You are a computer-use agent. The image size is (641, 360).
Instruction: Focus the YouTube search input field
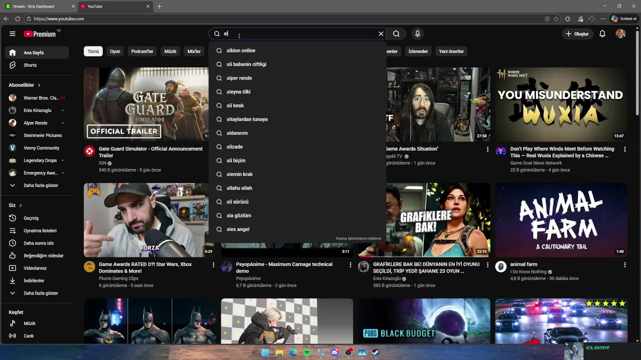(298, 33)
